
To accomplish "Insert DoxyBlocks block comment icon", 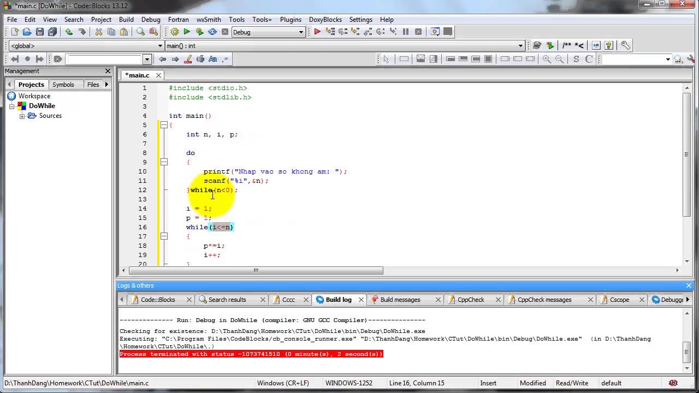I will (x=567, y=45).
